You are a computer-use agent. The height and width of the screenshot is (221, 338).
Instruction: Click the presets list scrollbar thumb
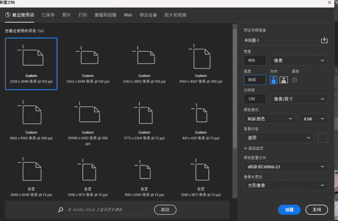pyautogui.click(x=235, y=89)
